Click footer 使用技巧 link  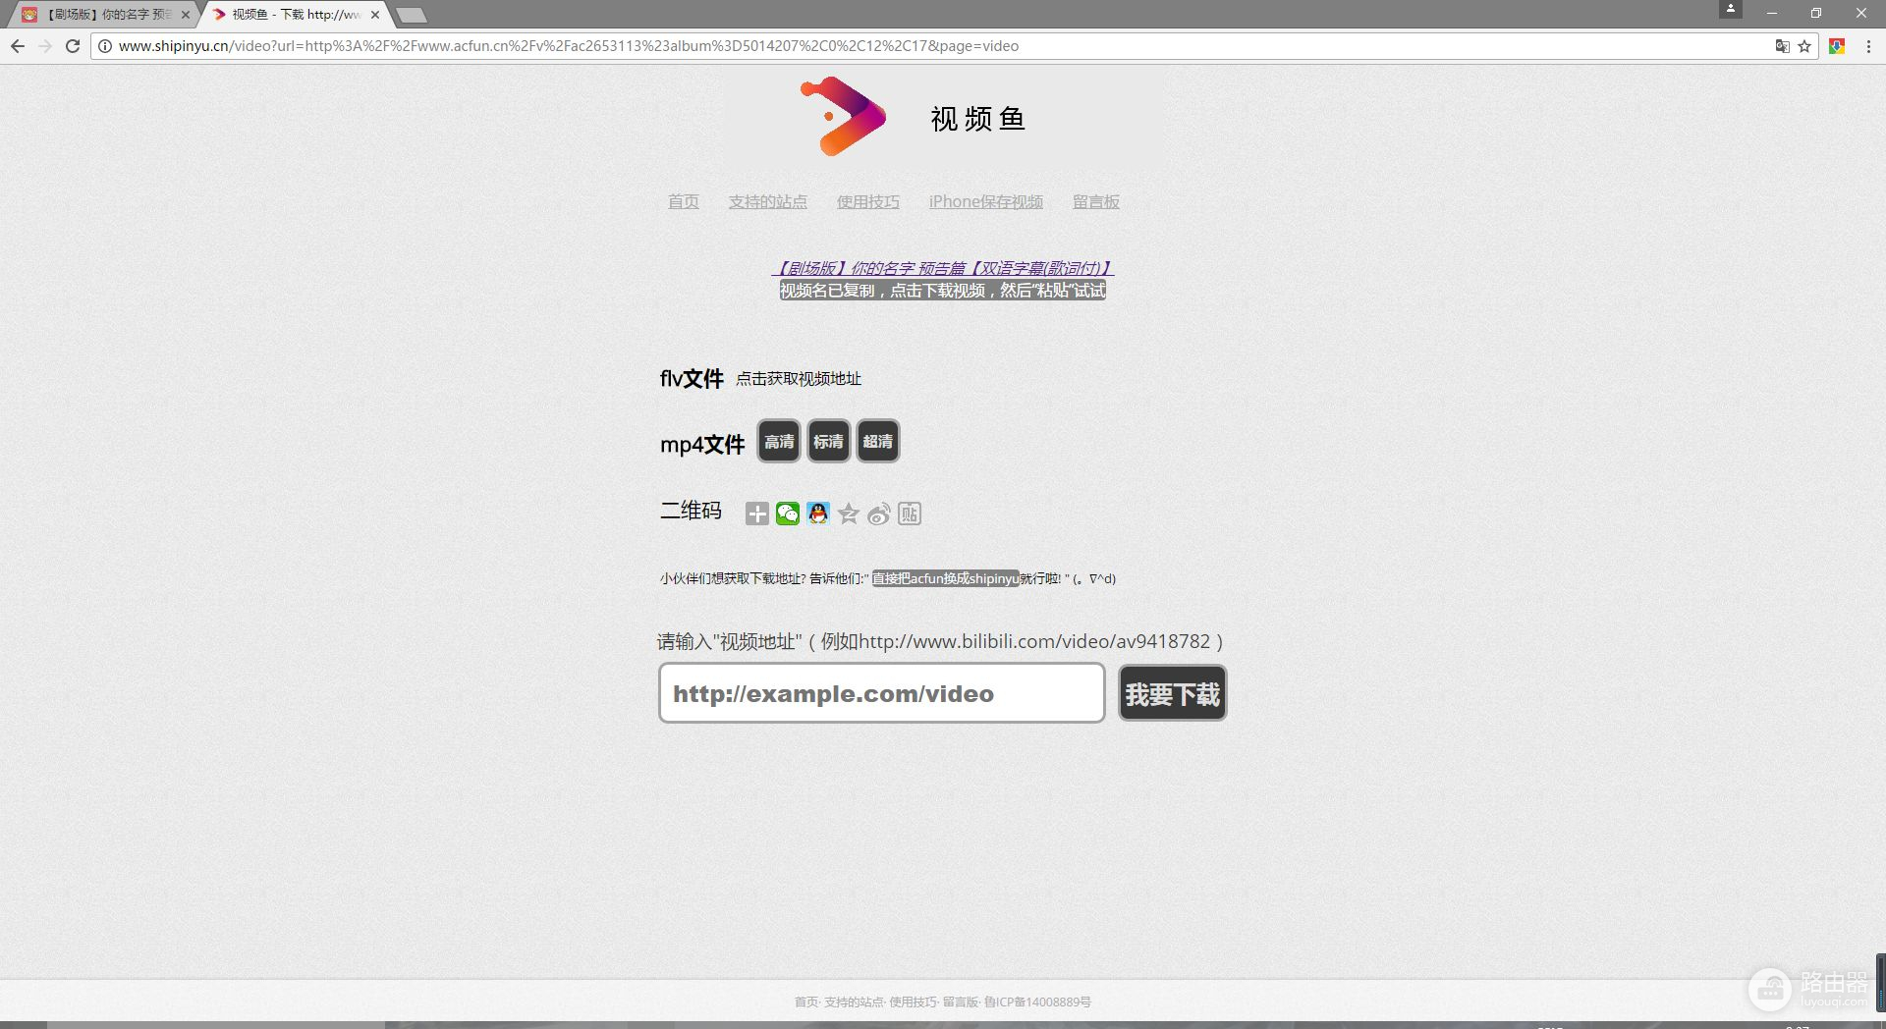[x=912, y=1002]
